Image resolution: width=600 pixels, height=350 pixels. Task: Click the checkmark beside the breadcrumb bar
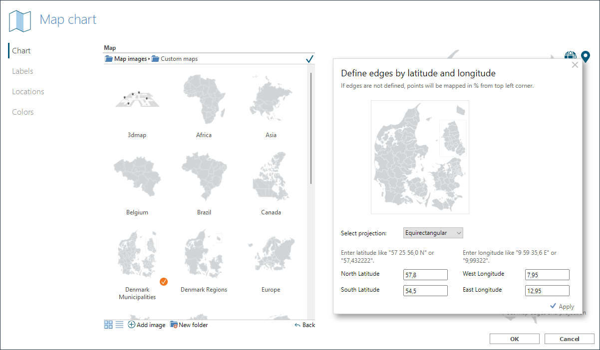pyautogui.click(x=309, y=58)
